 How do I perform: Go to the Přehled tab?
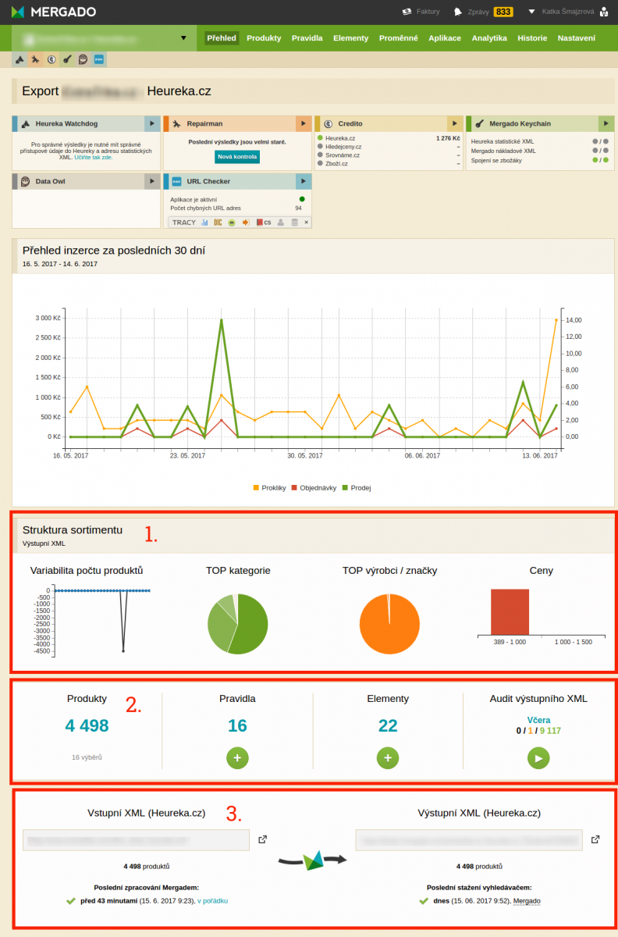coord(222,37)
